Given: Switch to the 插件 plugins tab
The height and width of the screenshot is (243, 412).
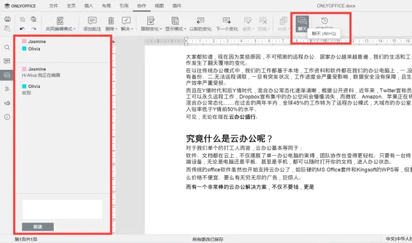Looking at the screenshot, I should (177, 6).
